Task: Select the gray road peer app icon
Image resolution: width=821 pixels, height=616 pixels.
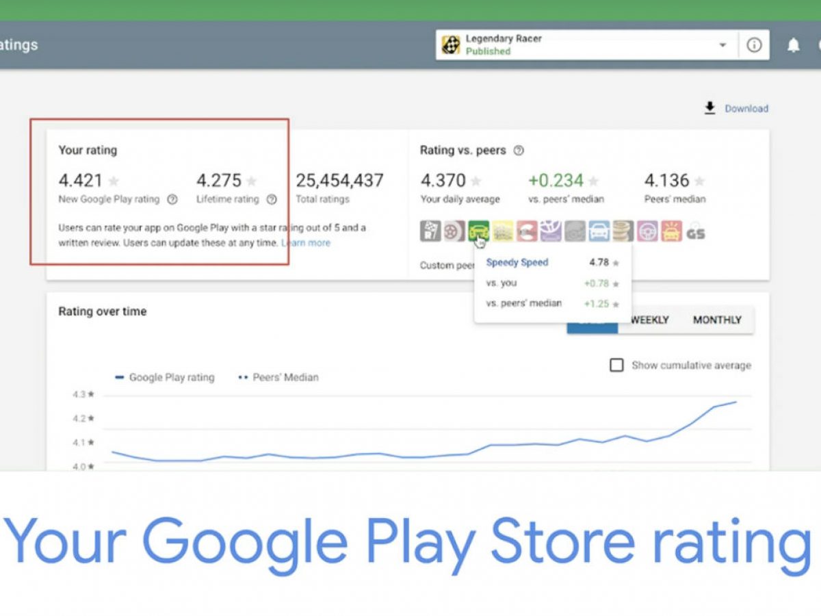Action: (x=575, y=231)
